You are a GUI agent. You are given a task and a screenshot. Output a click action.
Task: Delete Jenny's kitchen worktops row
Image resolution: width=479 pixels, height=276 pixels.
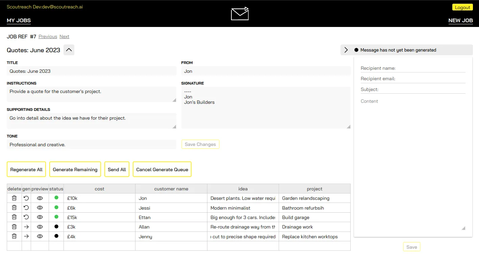14,236
